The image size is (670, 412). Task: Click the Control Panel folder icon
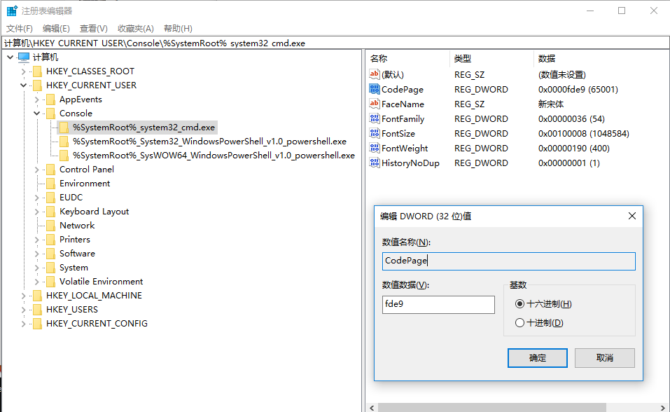pyautogui.click(x=50, y=170)
